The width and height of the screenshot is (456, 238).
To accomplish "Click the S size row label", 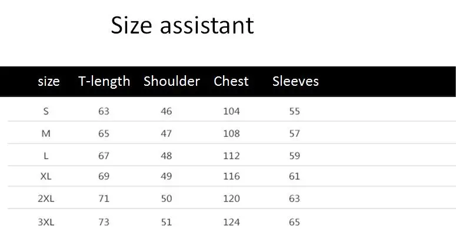I will [x=46, y=111].
